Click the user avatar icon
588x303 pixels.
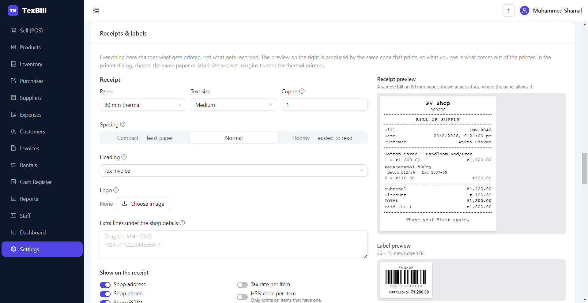[x=525, y=10]
